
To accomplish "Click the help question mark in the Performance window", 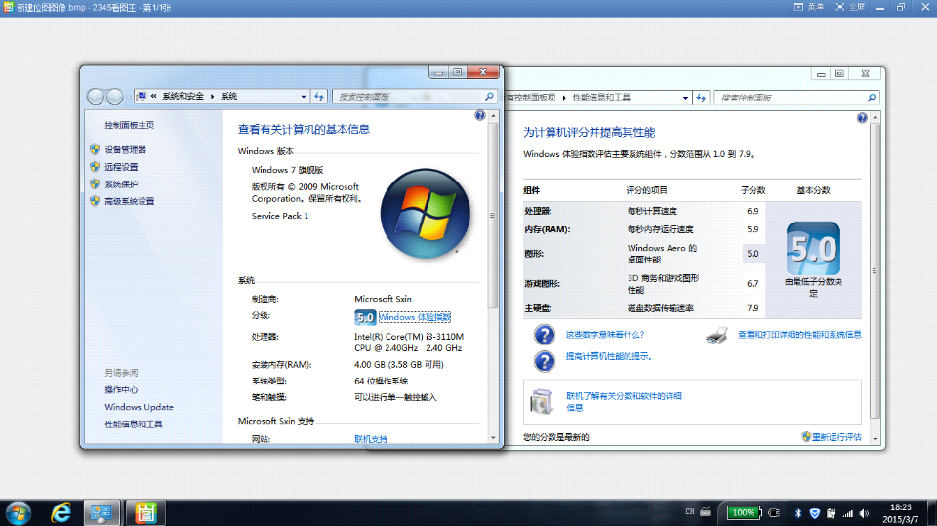I will tap(862, 118).
